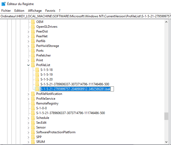Click the SecEdit folder icon
The image size is (171, 145).
[33, 122]
